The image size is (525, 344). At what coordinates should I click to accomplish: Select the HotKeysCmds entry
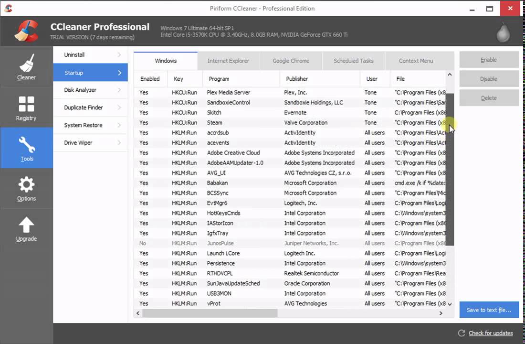coord(290,213)
